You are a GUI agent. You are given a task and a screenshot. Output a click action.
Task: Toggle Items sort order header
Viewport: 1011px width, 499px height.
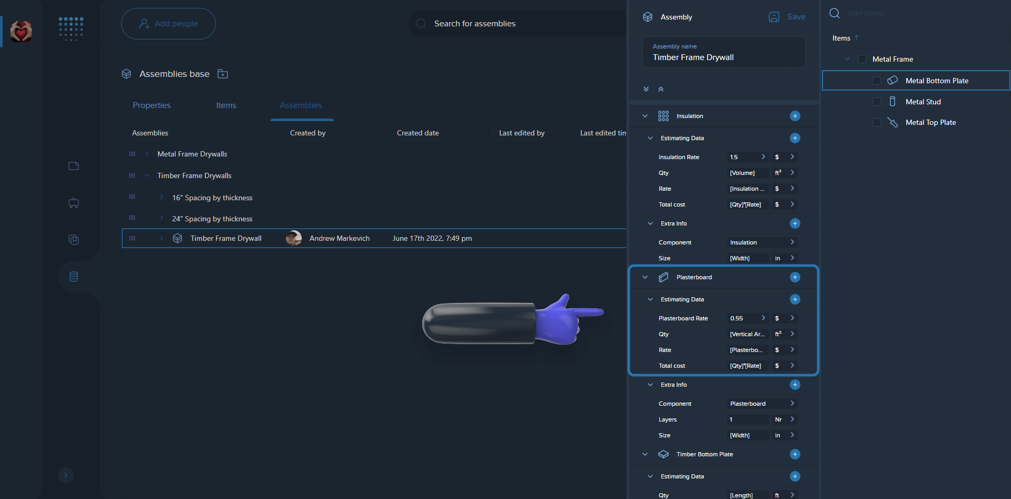[x=845, y=38]
